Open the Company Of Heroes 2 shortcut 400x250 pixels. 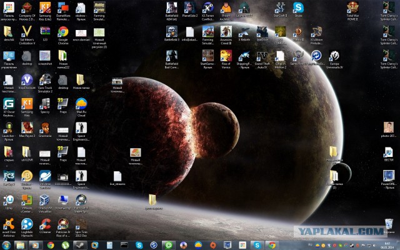[27, 11]
